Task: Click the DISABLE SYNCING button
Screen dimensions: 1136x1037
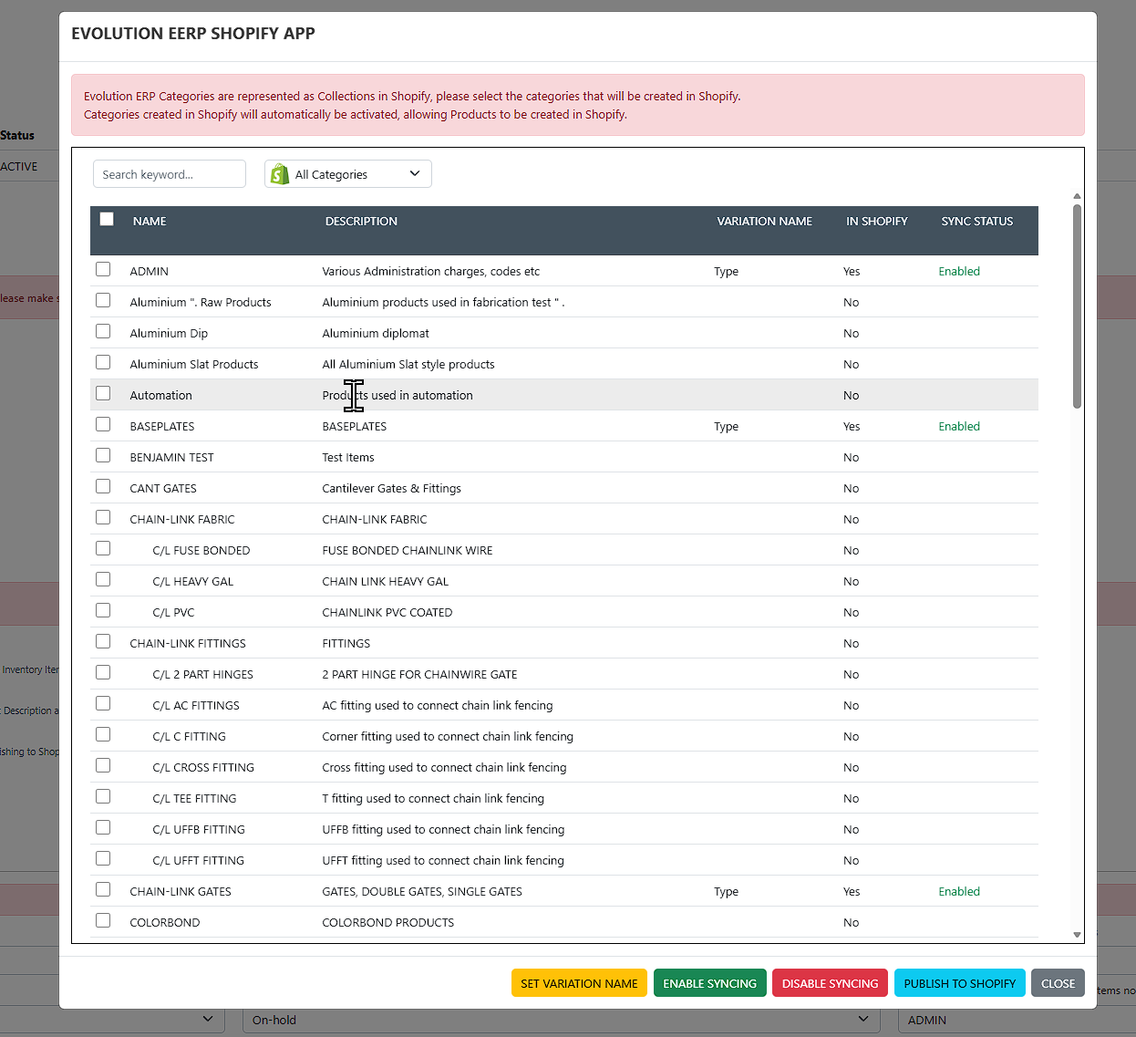Action: (x=830, y=983)
